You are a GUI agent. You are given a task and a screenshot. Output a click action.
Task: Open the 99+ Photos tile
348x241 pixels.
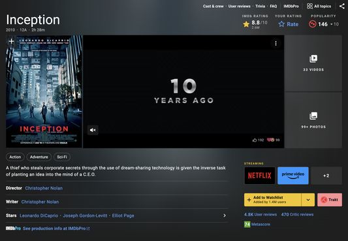(x=313, y=120)
